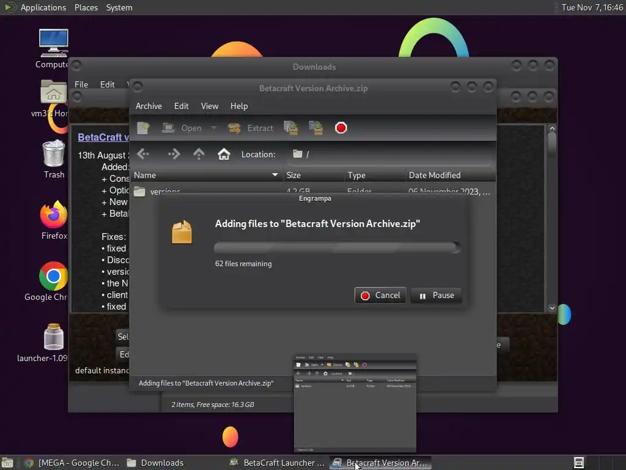The image size is (626, 470).
Task: Click the adding files progress bar
Action: click(x=337, y=247)
